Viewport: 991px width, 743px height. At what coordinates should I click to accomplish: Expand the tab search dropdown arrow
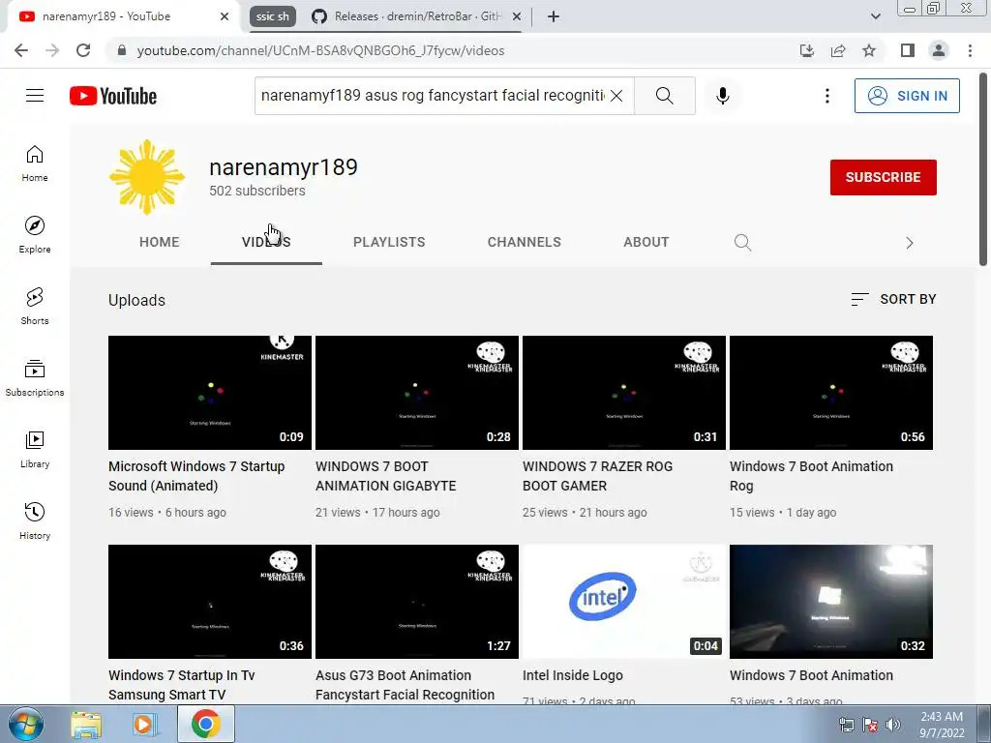[x=875, y=16]
